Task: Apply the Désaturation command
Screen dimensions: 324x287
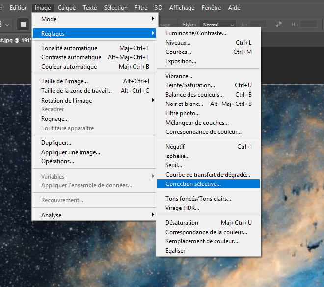Action: (208, 223)
